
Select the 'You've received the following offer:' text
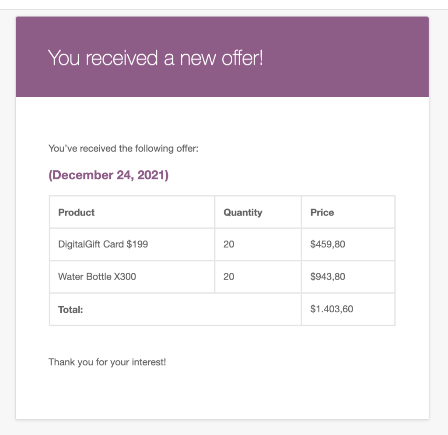(x=123, y=149)
